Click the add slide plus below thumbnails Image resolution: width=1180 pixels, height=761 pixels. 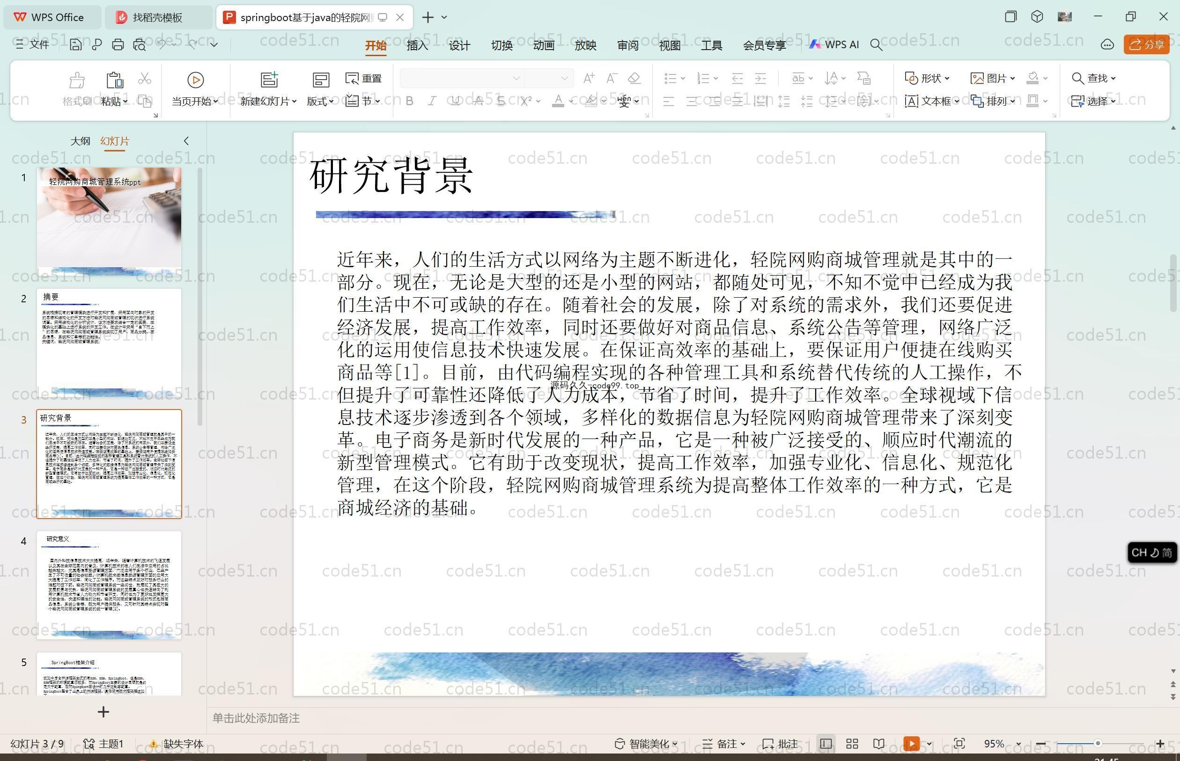click(x=103, y=712)
